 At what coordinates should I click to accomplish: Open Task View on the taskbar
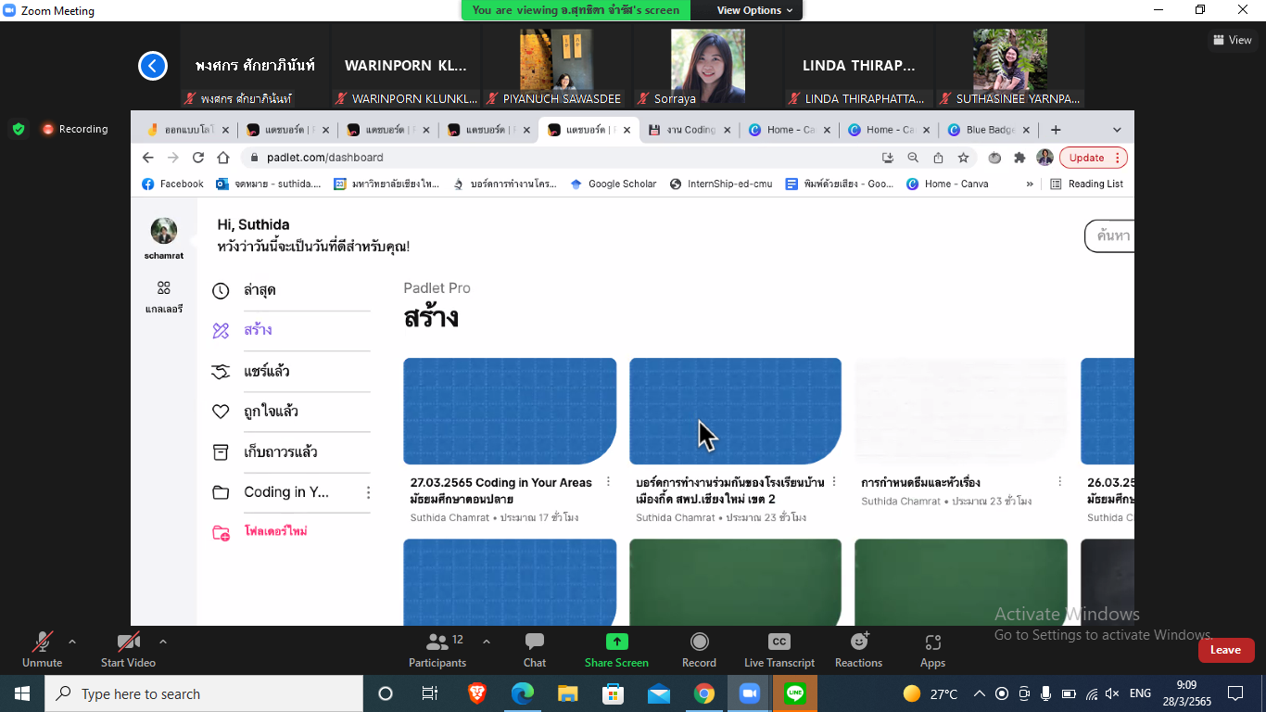tap(430, 693)
